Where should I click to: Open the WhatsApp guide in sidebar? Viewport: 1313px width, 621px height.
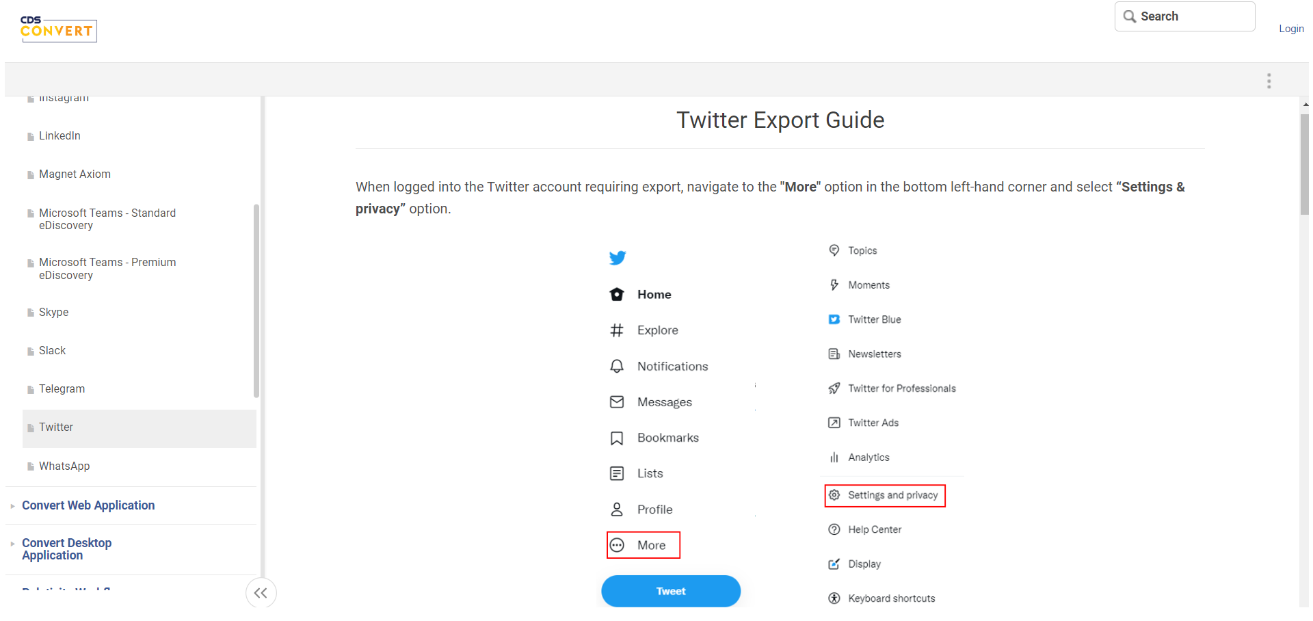click(x=64, y=466)
